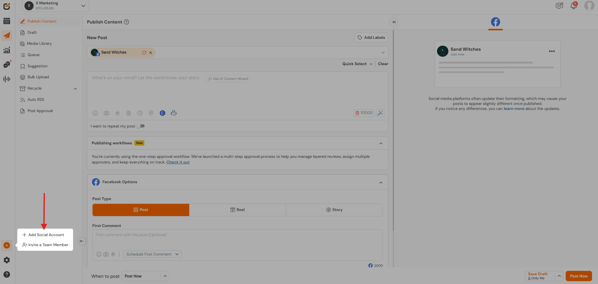Attach an image using the camera icon
Viewport: 598px width, 284px height.
106,113
